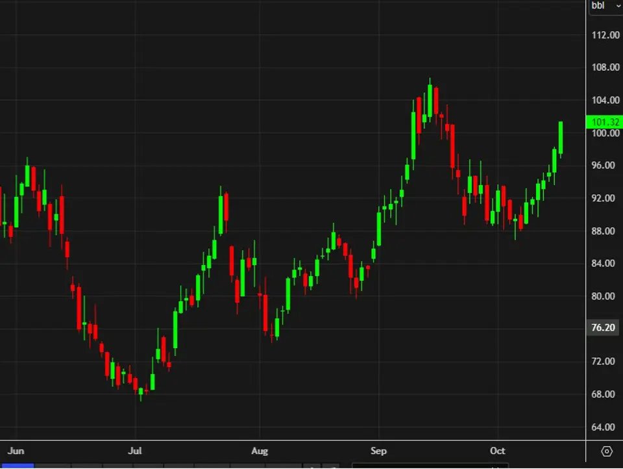Click the Jun label on time axis
Viewport: 623px width, 469px height.
click(16, 451)
